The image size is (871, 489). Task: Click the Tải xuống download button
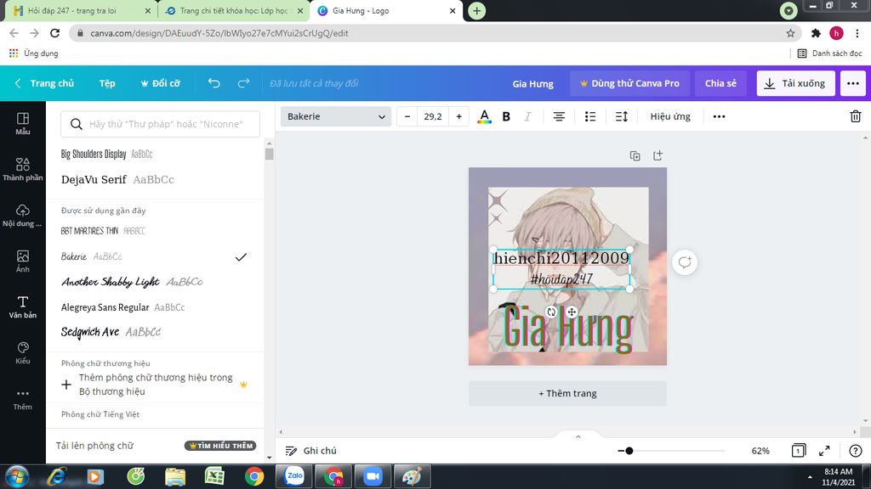tap(795, 83)
